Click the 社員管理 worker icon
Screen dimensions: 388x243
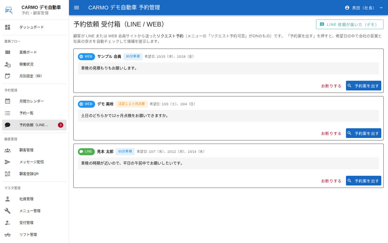[8, 199]
